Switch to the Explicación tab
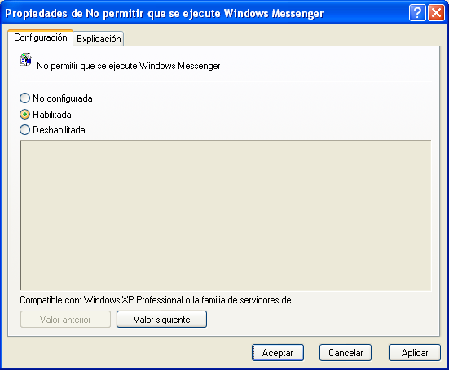This screenshot has height=370, width=449. (99, 38)
